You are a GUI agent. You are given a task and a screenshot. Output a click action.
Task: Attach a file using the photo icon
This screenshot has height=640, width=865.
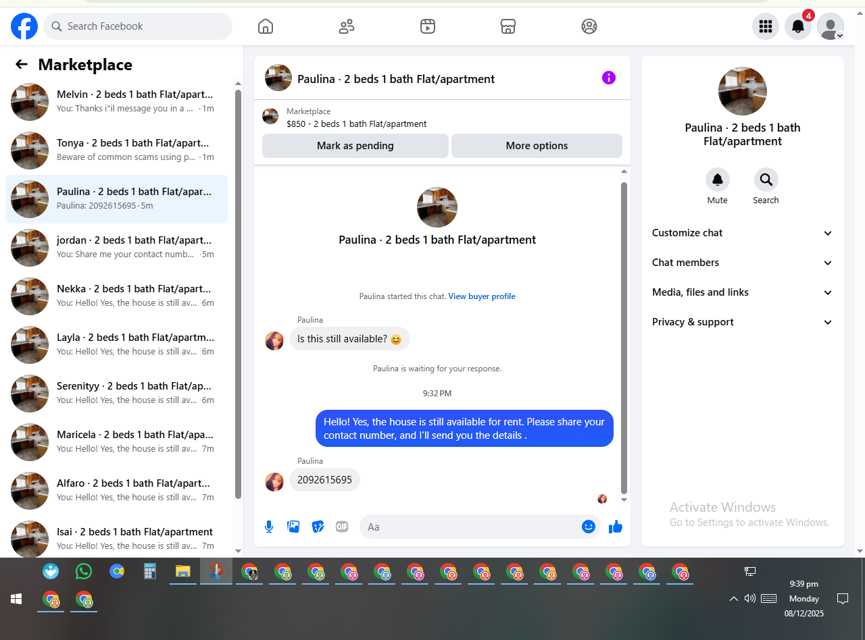[x=293, y=527]
